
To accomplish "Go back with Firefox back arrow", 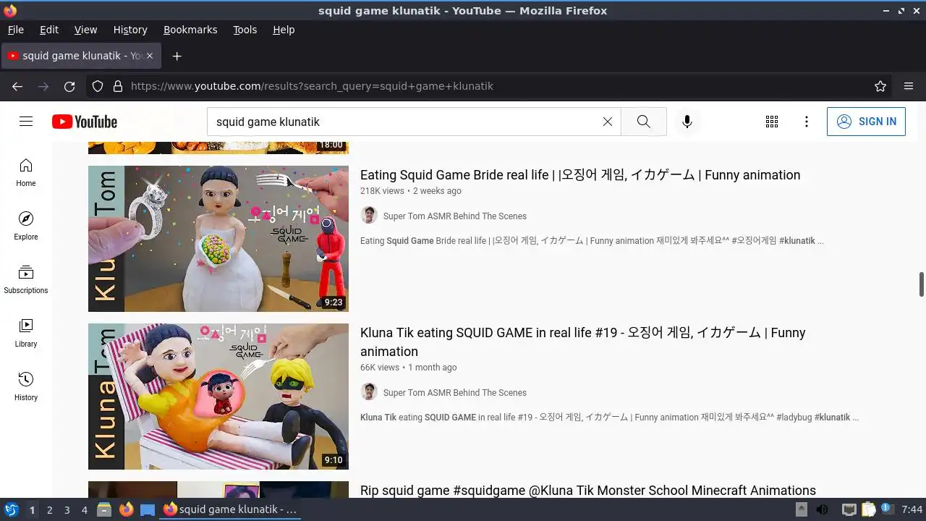I will pyautogui.click(x=17, y=86).
